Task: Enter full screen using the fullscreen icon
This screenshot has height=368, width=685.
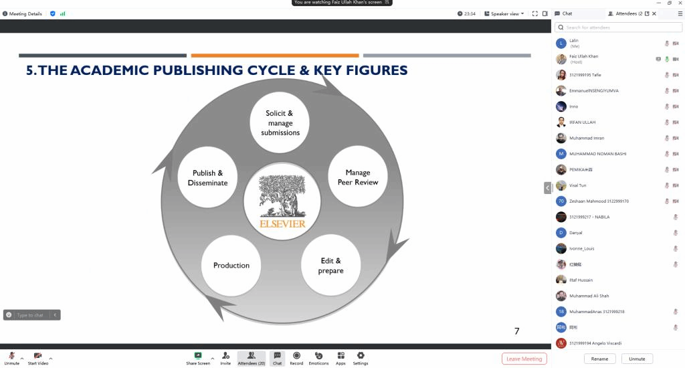Action: pyautogui.click(x=534, y=13)
